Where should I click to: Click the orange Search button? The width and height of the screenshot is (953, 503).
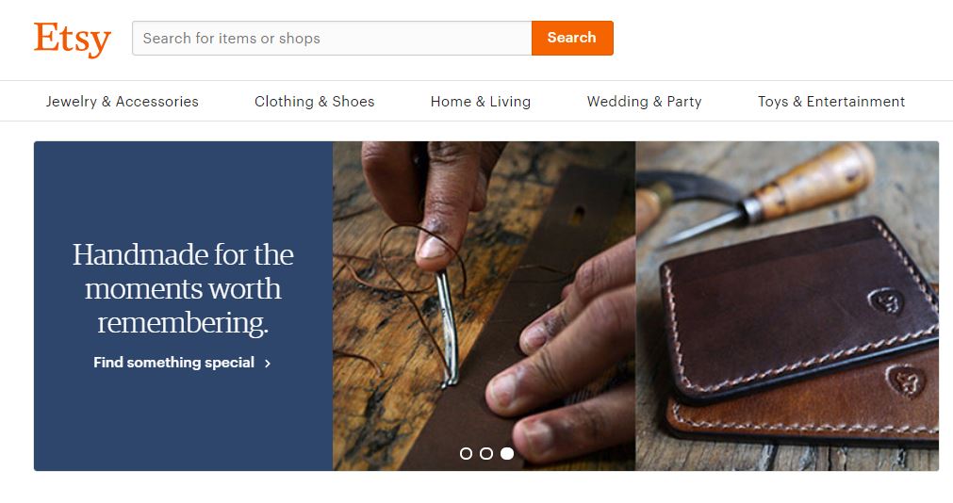click(572, 39)
